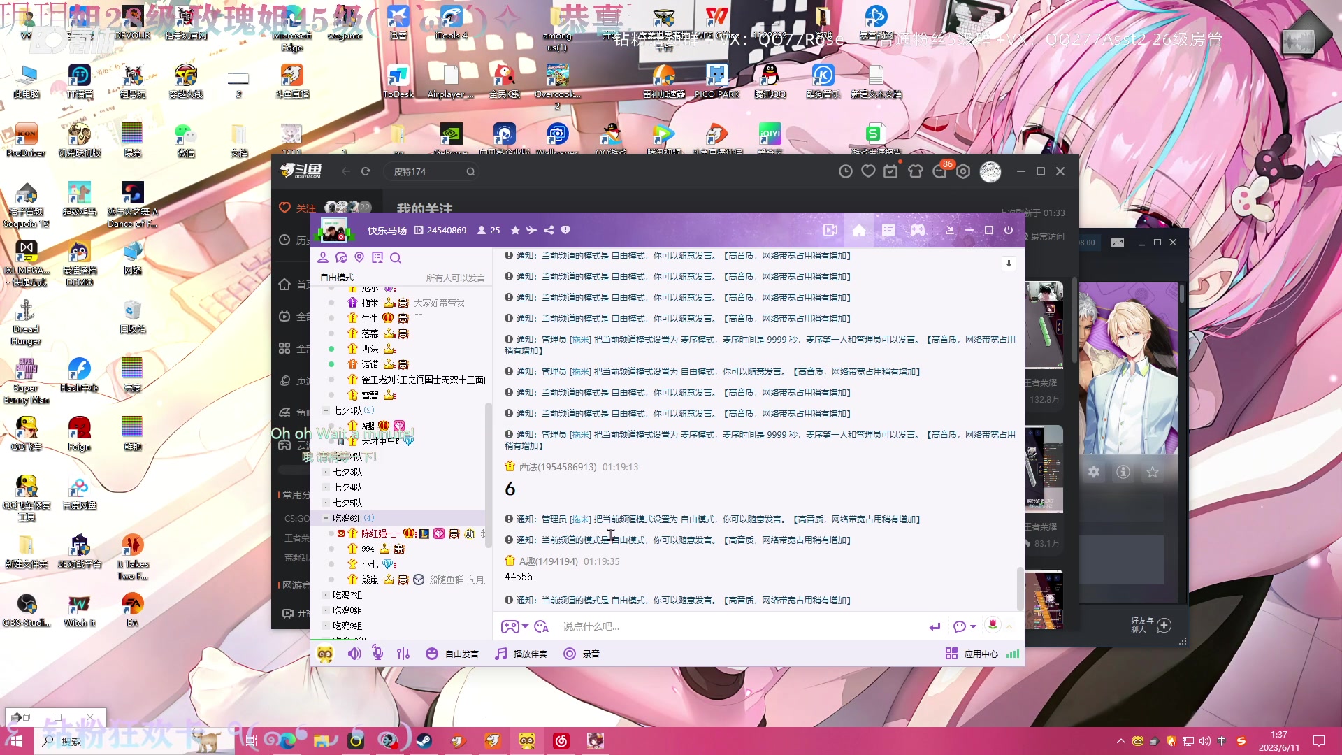1342x755 pixels.
Task: Collapse the 吃鸡6组 channel group
Action: pos(326,518)
